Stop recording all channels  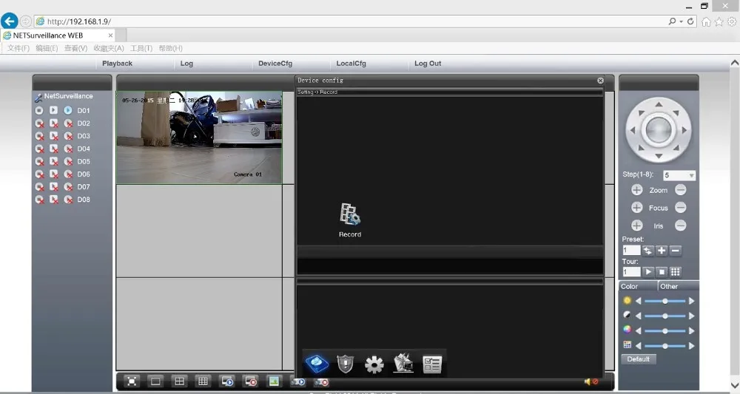coord(321,381)
